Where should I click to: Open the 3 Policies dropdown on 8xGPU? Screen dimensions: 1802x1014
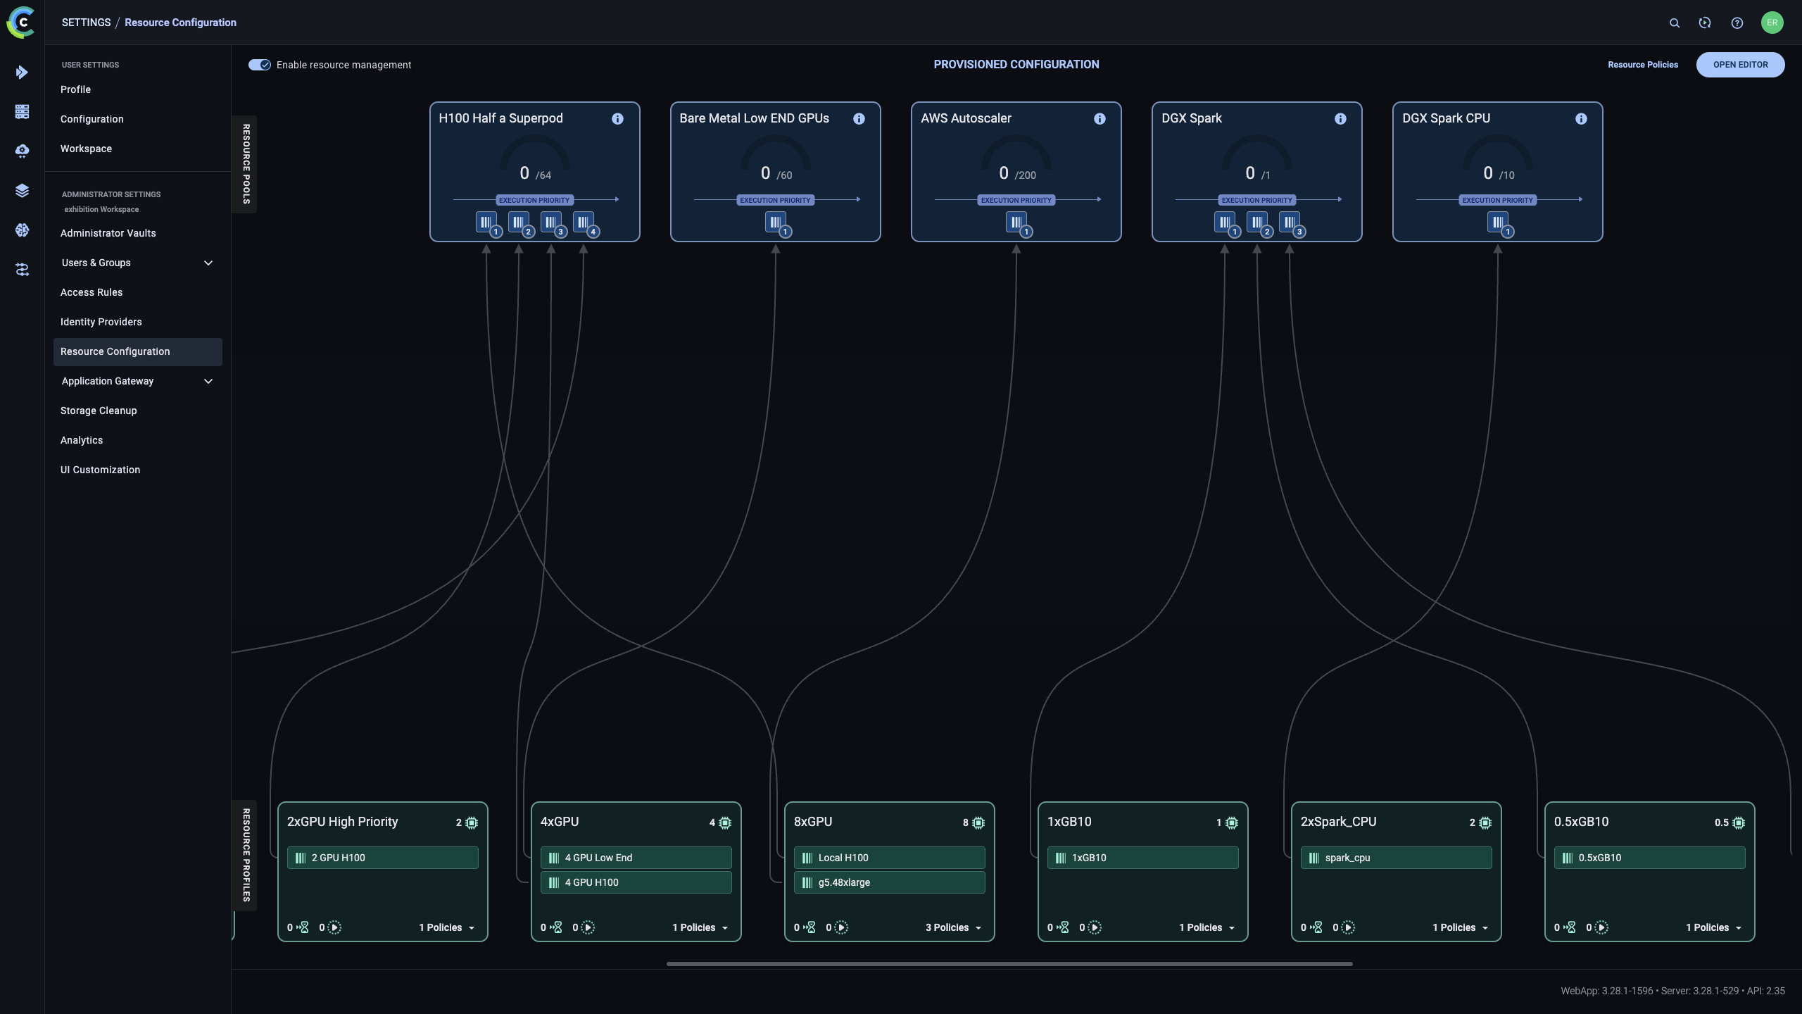coord(953,927)
